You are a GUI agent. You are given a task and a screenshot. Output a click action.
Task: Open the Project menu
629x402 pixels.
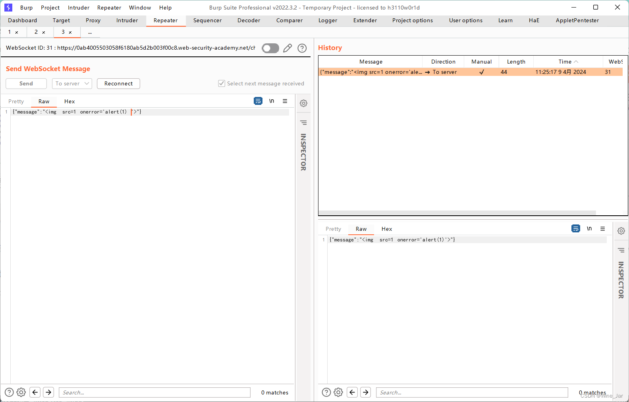tap(50, 8)
